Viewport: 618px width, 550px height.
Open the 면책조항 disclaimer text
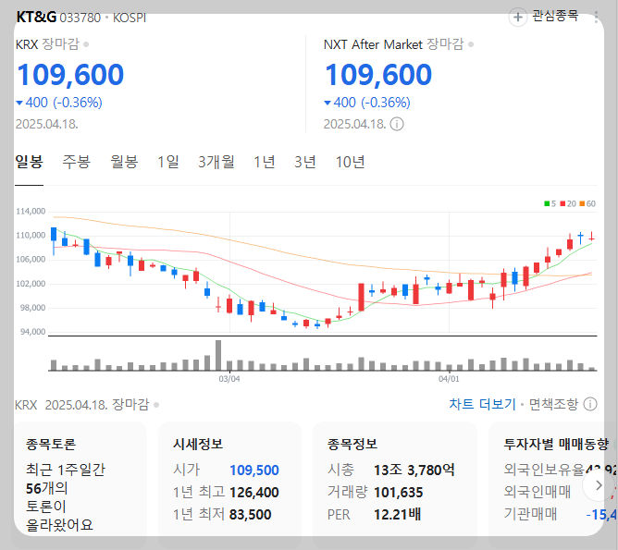553,404
